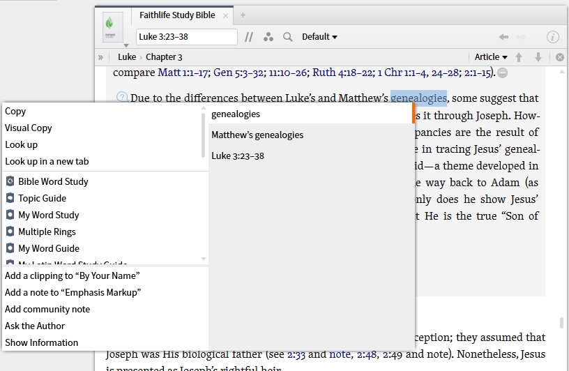Collapse the note with the minus circle
This screenshot has height=371, width=569.
point(502,73)
